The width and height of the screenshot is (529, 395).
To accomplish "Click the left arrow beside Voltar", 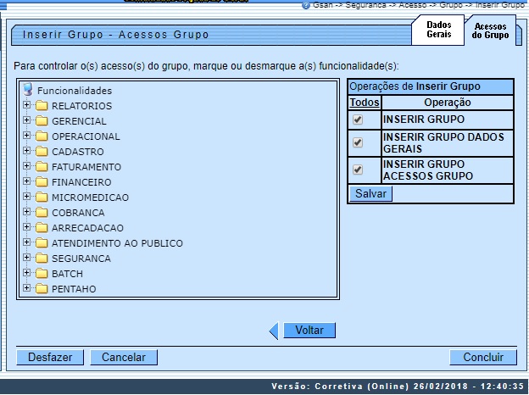I will pos(274,331).
